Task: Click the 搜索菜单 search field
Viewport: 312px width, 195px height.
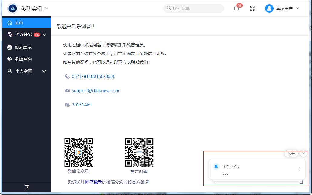Action: pyautogui.click(x=195, y=8)
